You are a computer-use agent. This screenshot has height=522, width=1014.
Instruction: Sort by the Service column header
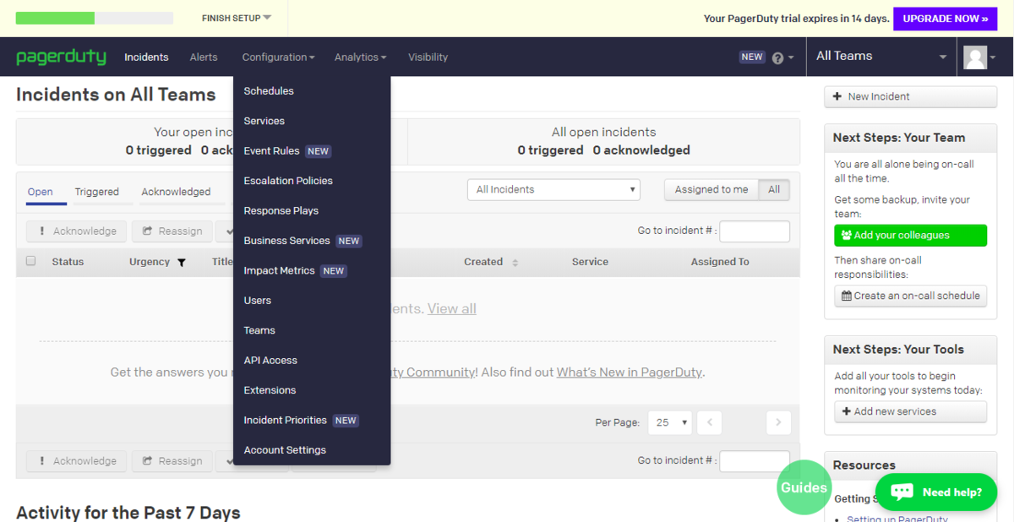590,262
